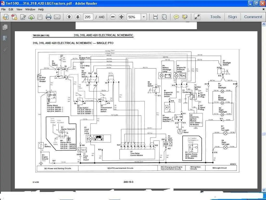266x200 pixels.
Task: Click the Adobe Reader title bar icon
Action: tap(3, 3)
